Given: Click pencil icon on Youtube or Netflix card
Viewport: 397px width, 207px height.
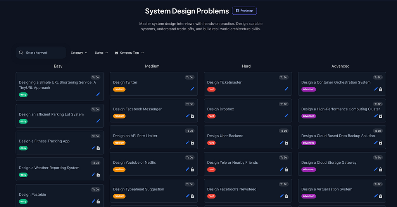Looking at the screenshot, I should tap(188, 169).
